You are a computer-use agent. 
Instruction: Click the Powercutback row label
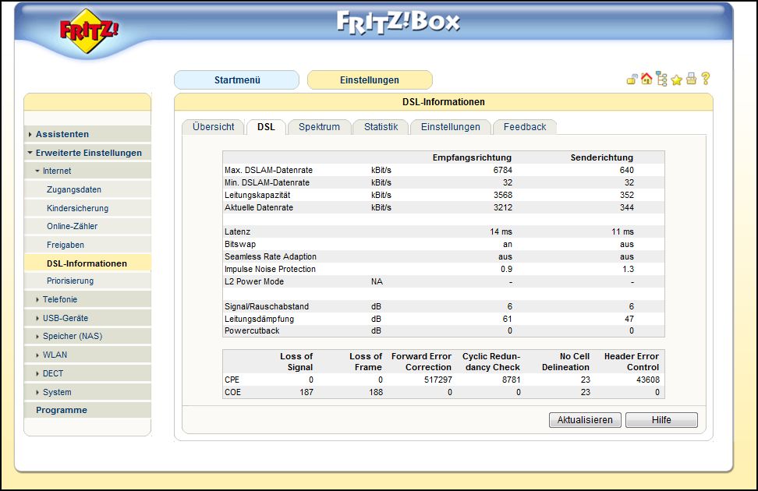pos(252,331)
